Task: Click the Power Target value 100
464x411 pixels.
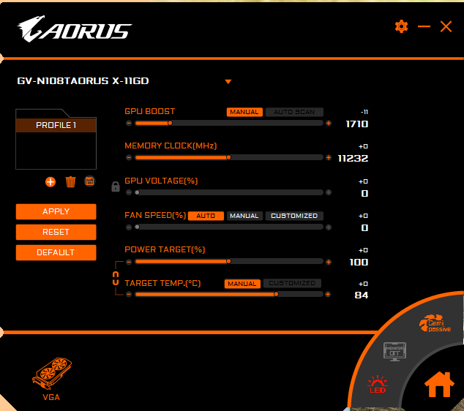Action: pos(359,263)
